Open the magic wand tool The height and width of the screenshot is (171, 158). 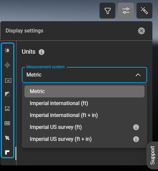(144, 11)
